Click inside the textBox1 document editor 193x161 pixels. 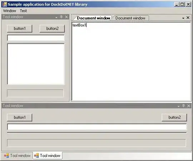[131, 61]
